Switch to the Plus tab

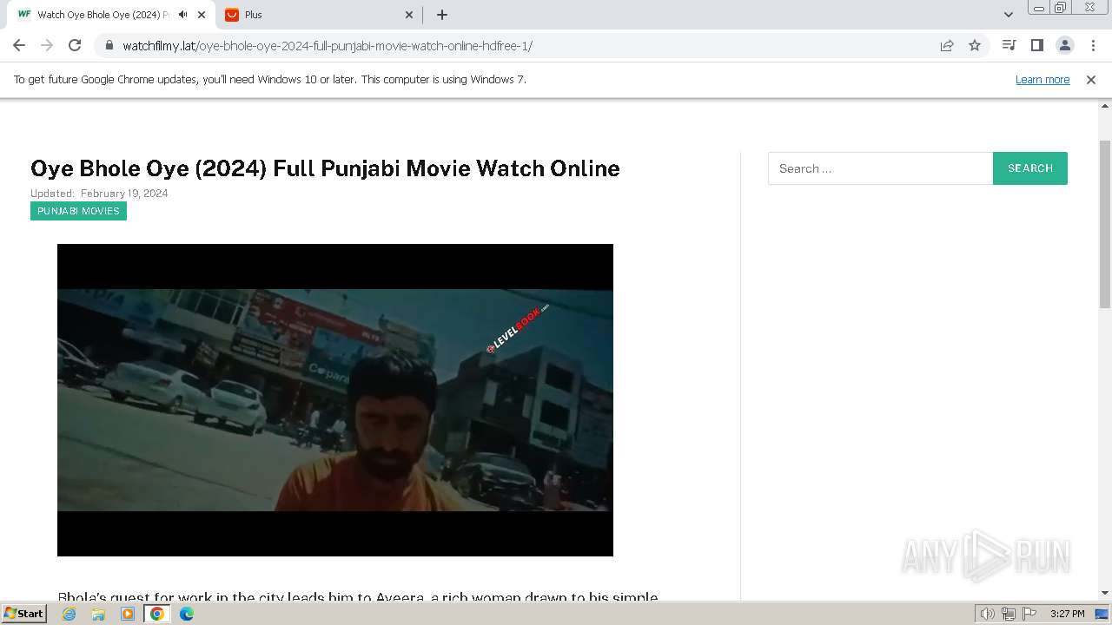coord(318,15)
